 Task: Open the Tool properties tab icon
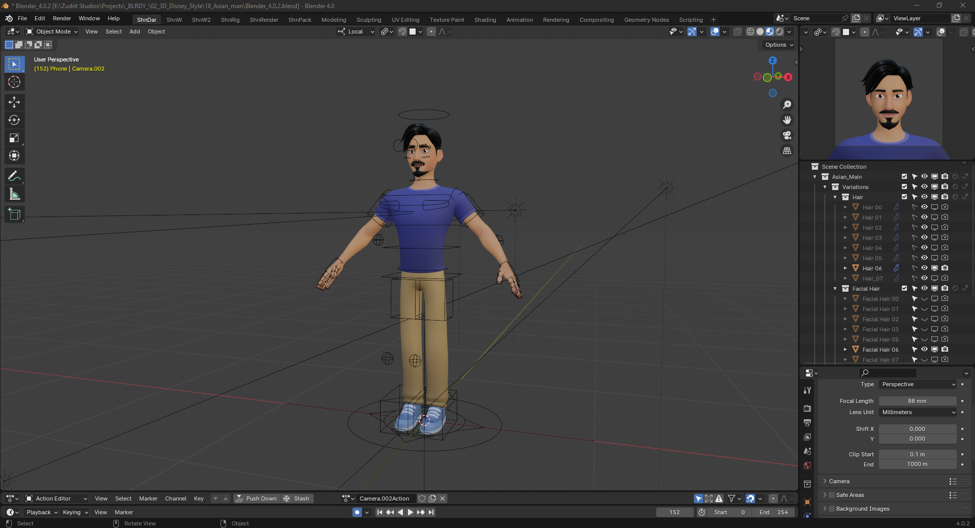pyautogui.click(x=807, y=390)
